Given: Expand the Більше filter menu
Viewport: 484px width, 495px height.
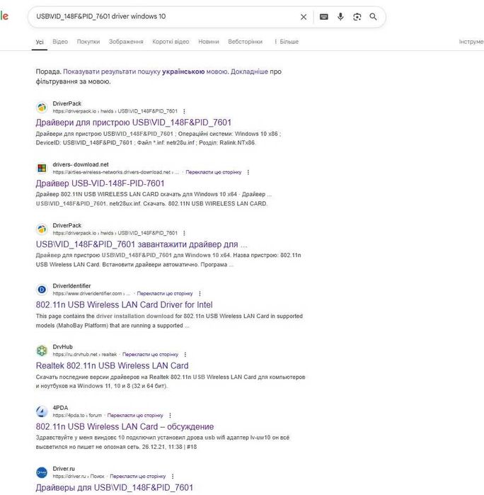Looking at the screenshot, I should click(286, 42).
